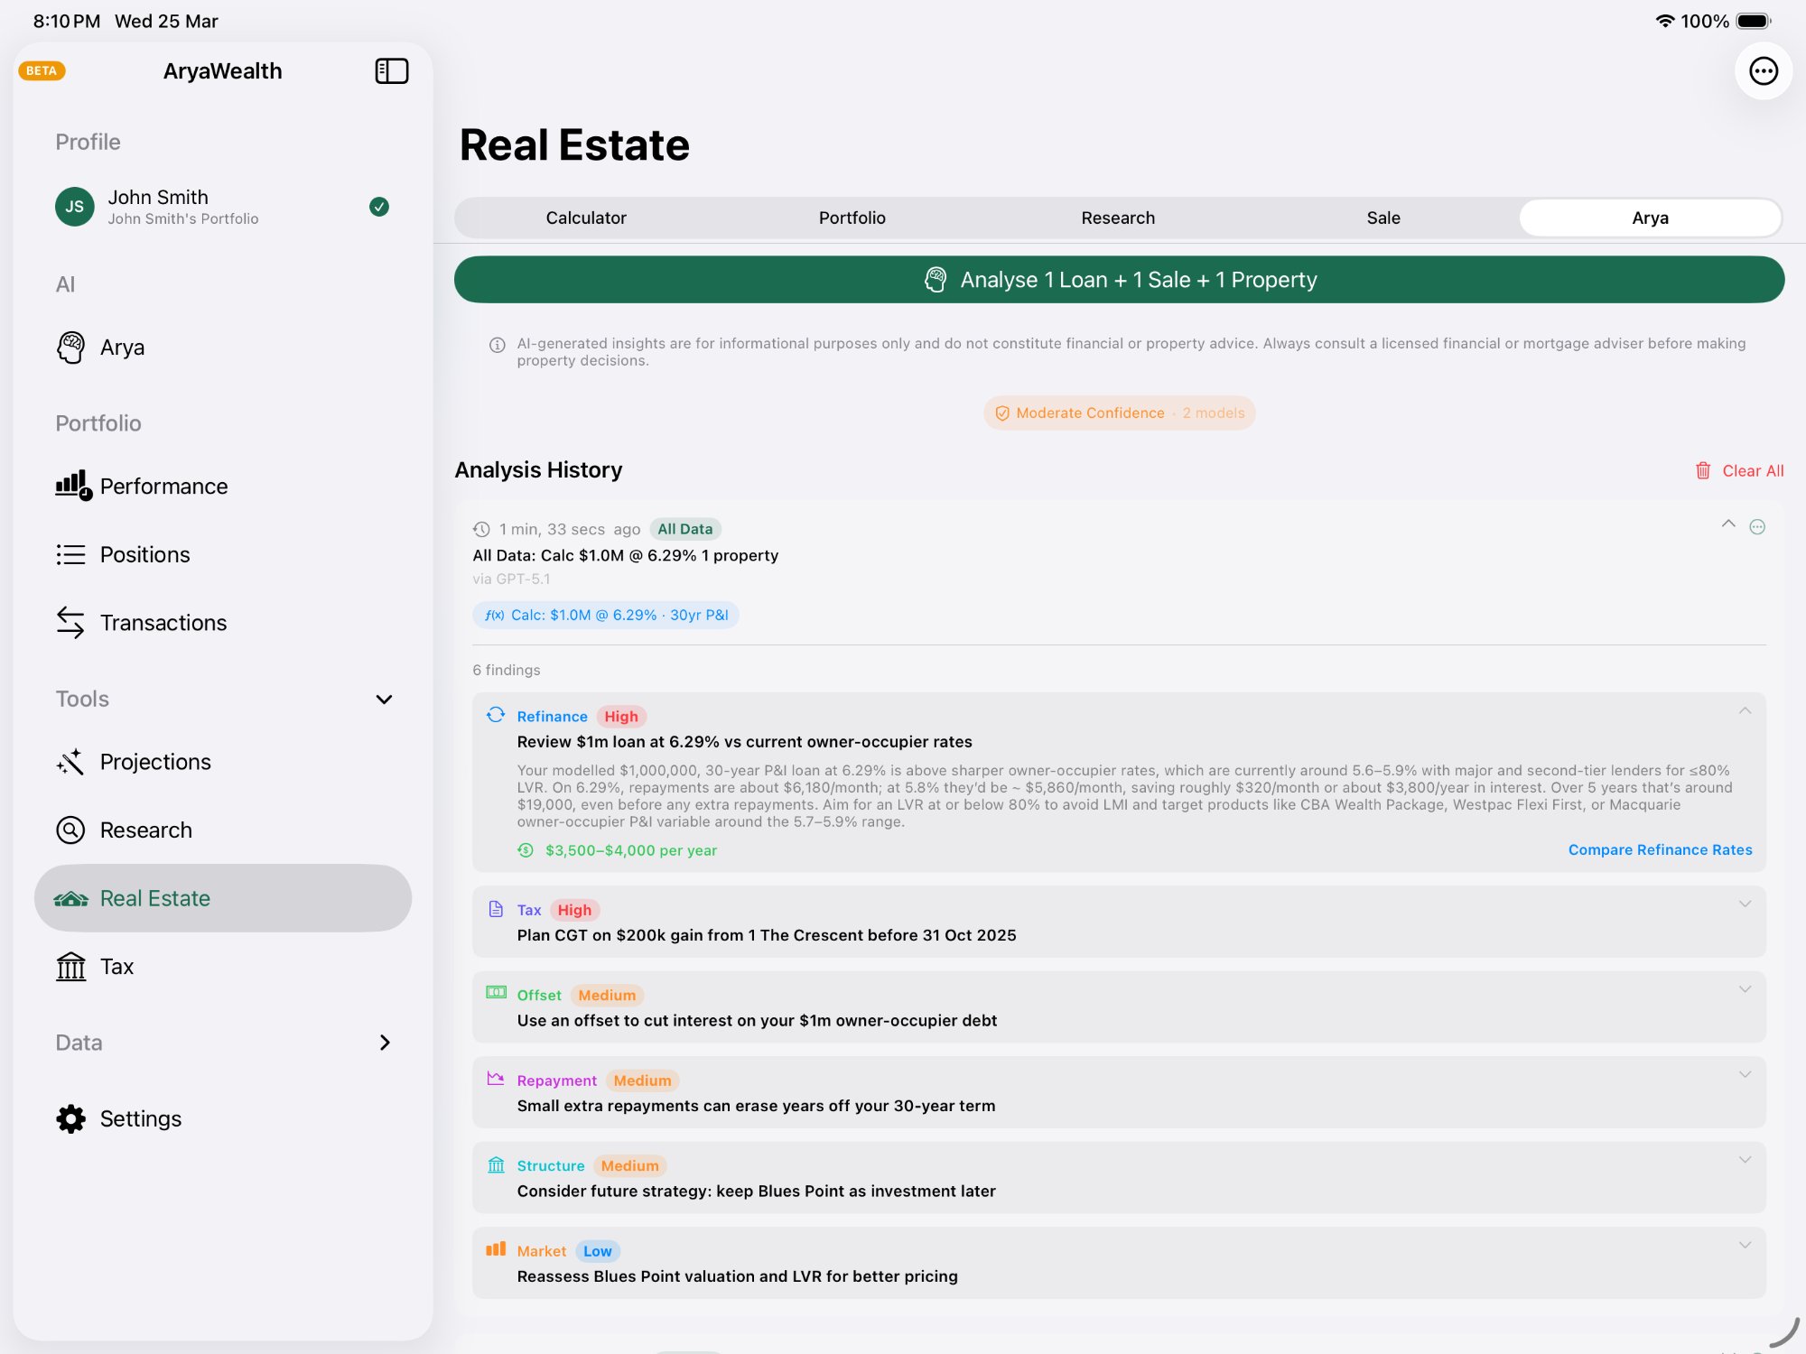
Task: Select Positions in the sidebar
Action: pos(144,554)
